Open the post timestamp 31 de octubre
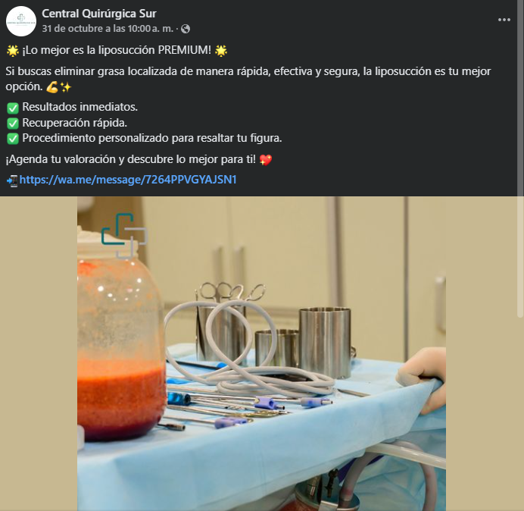The width and height of the screenshot is (524, 511). click(x=105, y=29)
